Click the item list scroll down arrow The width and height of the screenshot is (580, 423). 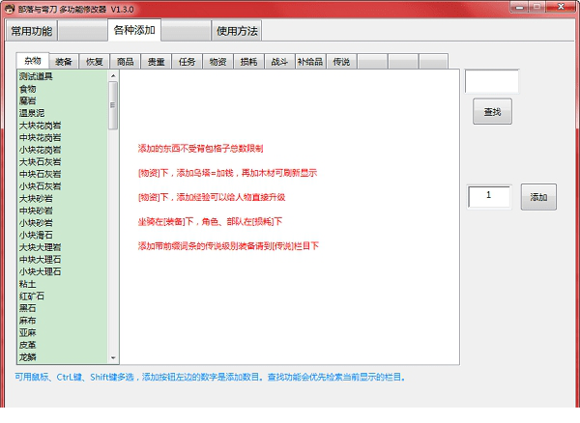[113, 357]
